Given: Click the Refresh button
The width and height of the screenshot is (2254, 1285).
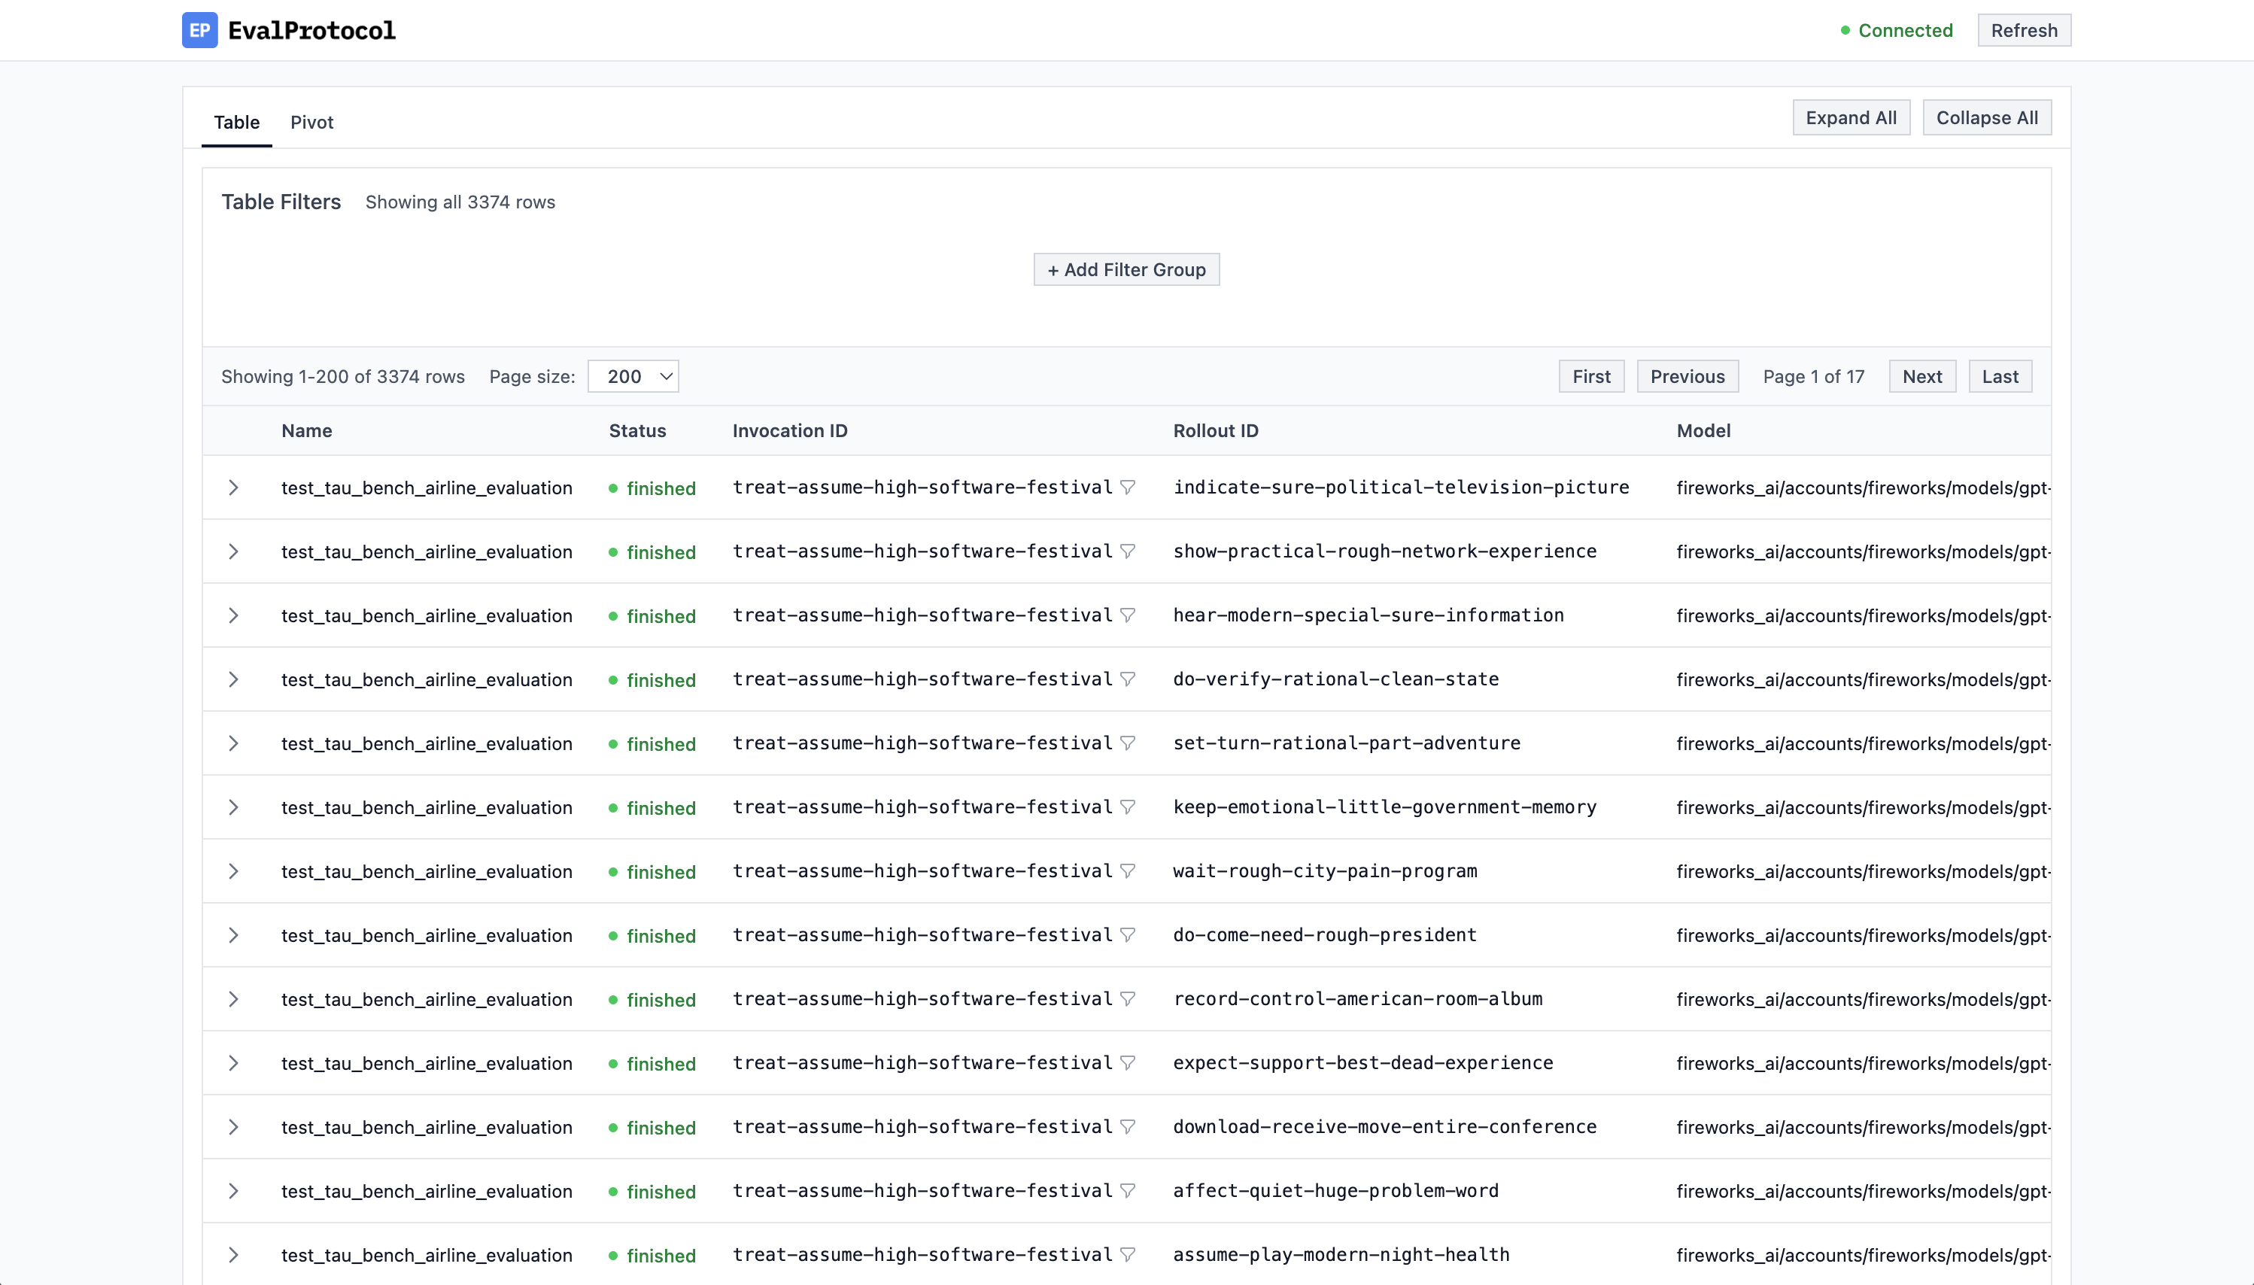Looking at the screenshot, I should point(2024,30).
